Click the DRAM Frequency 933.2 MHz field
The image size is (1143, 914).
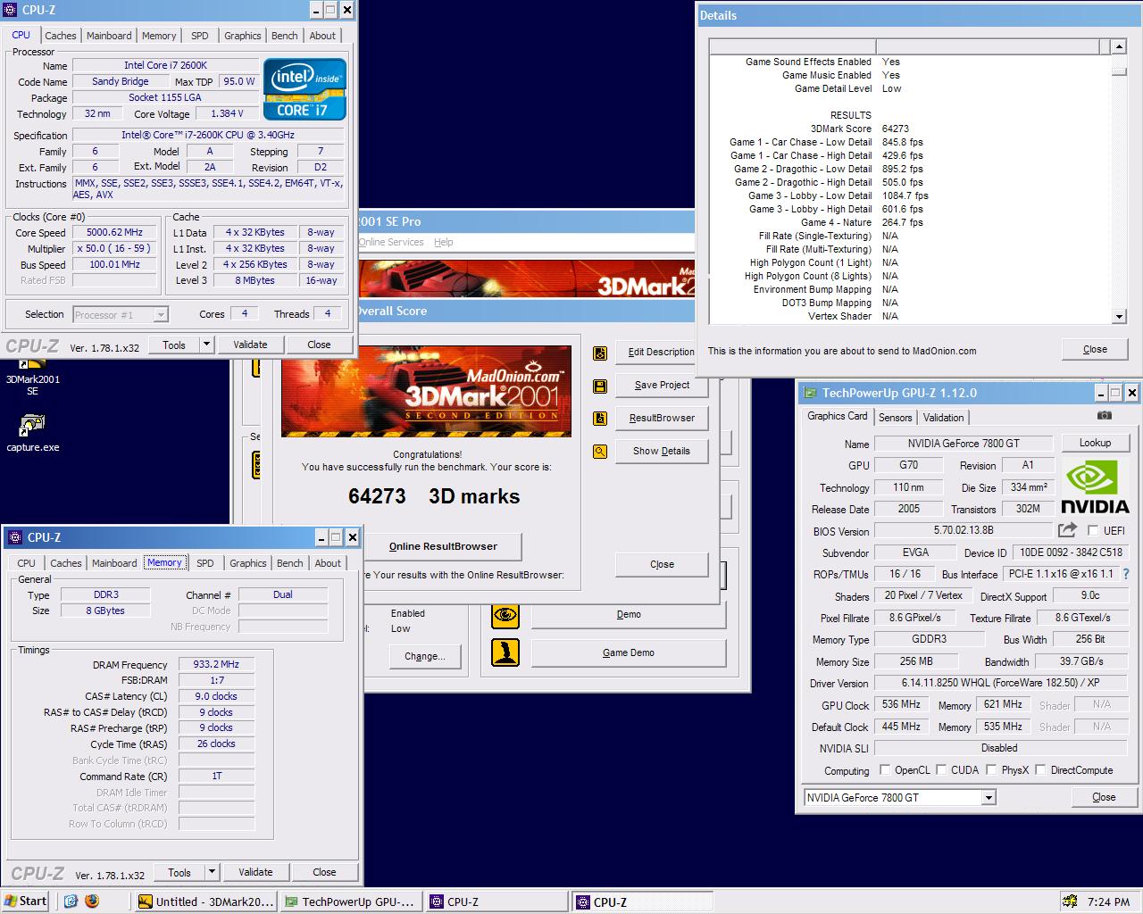point(217,664)
